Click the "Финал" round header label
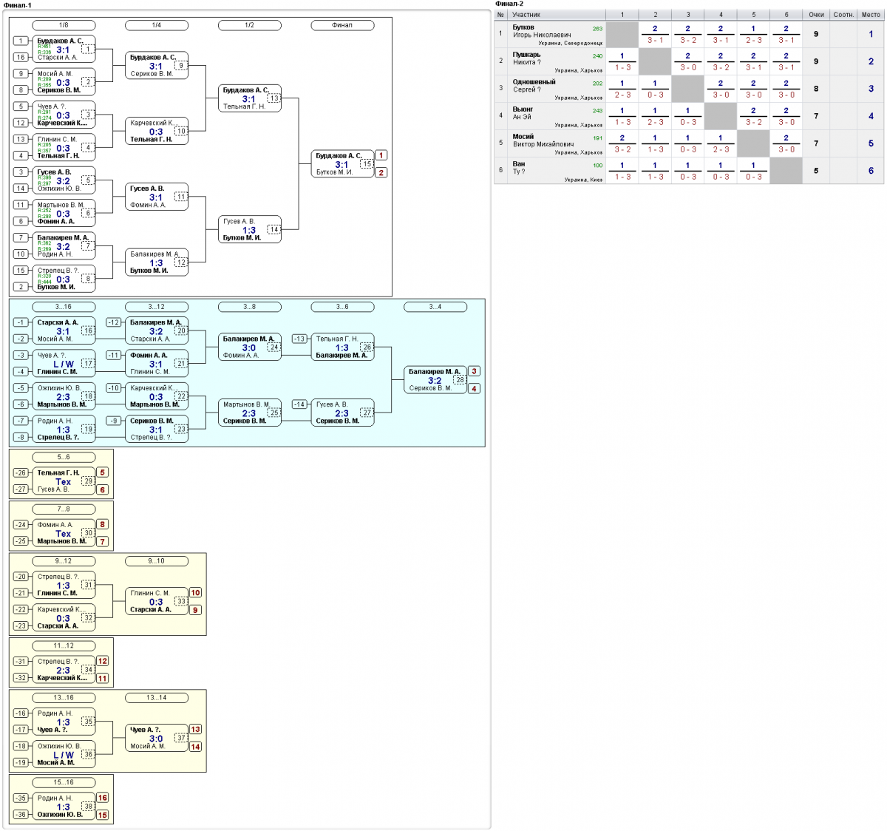 click(x=341, y=25)
